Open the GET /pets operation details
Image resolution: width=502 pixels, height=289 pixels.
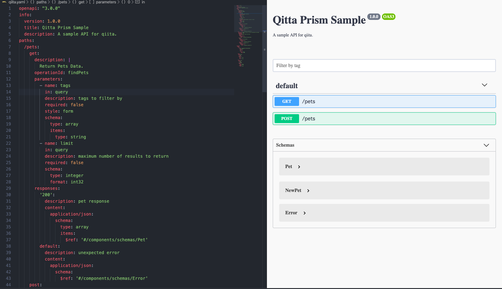tap(384, 101)
